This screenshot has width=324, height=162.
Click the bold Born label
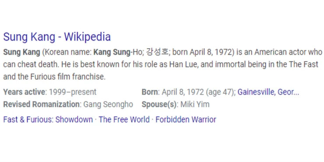[x=150, y=92]
